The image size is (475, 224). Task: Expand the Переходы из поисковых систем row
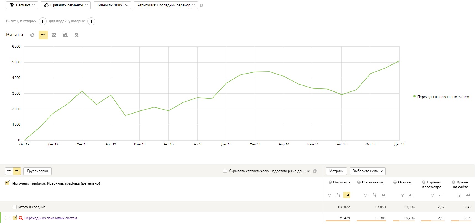(7, 218)
